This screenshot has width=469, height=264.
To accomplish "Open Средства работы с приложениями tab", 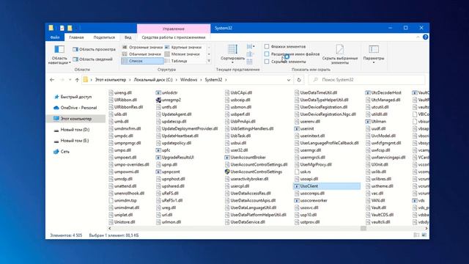I will [x=174, y=37].
